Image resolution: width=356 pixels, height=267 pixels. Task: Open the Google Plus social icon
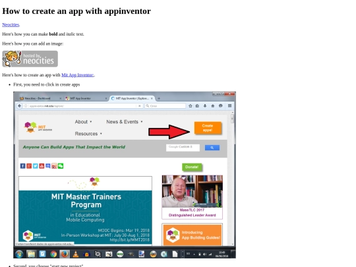(x=29, y=166)
